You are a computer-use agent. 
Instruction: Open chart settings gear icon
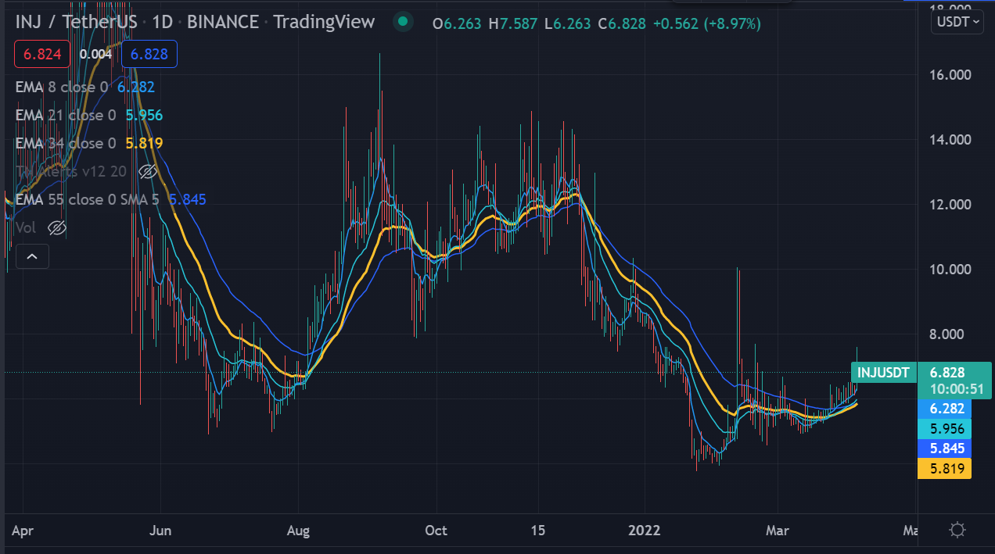[x=957, y=531]
